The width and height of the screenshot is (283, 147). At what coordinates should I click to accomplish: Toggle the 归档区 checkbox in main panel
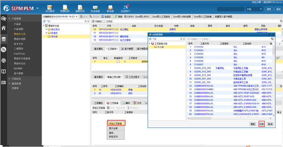pos(93,21)
